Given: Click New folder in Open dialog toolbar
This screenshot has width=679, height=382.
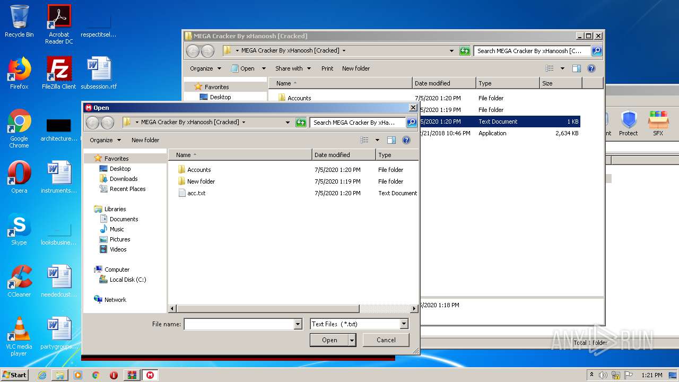Looking at the screenshot, I should [145, 140].
